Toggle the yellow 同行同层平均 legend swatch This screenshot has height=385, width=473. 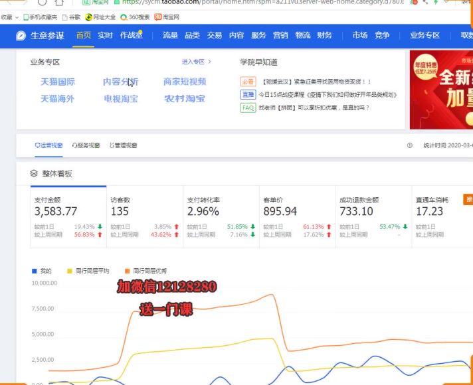(x=69, y=271)
